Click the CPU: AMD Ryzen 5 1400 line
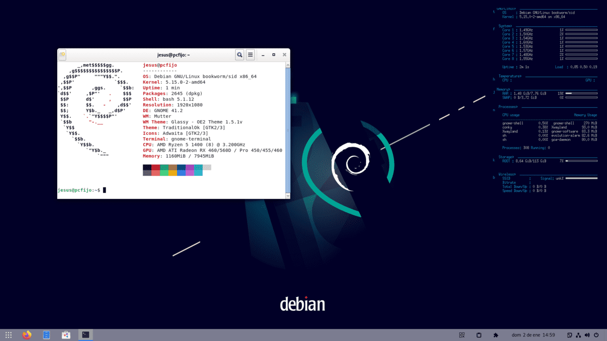The width and height of the screenshot is (607, 341). point(194,144)
